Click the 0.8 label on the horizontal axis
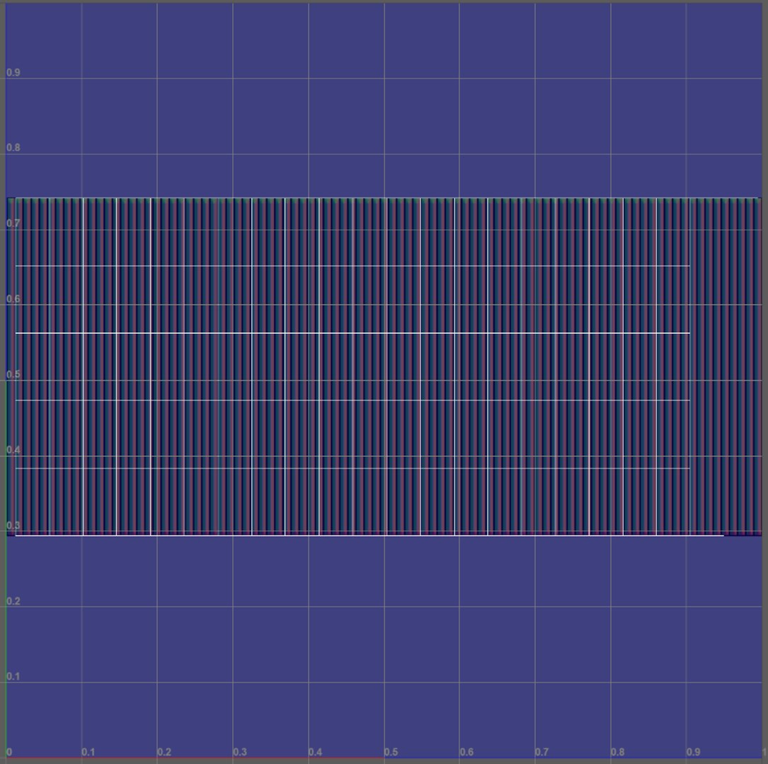The height and width of the screenshot is (764, 768). tap(618, 752)
